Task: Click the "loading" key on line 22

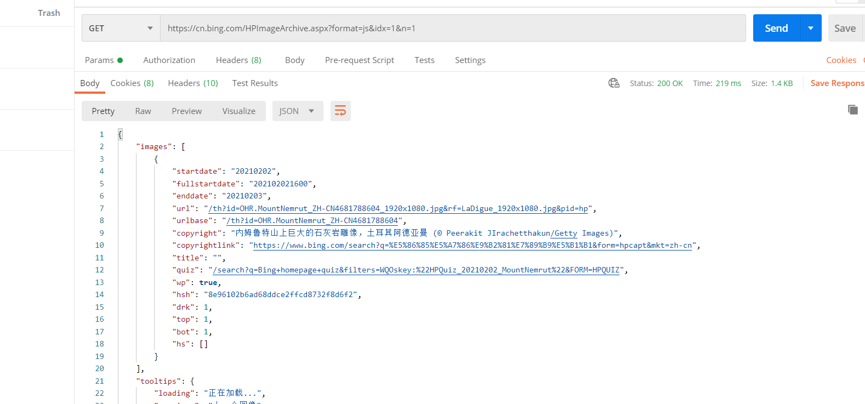Action: pos(174,394)
